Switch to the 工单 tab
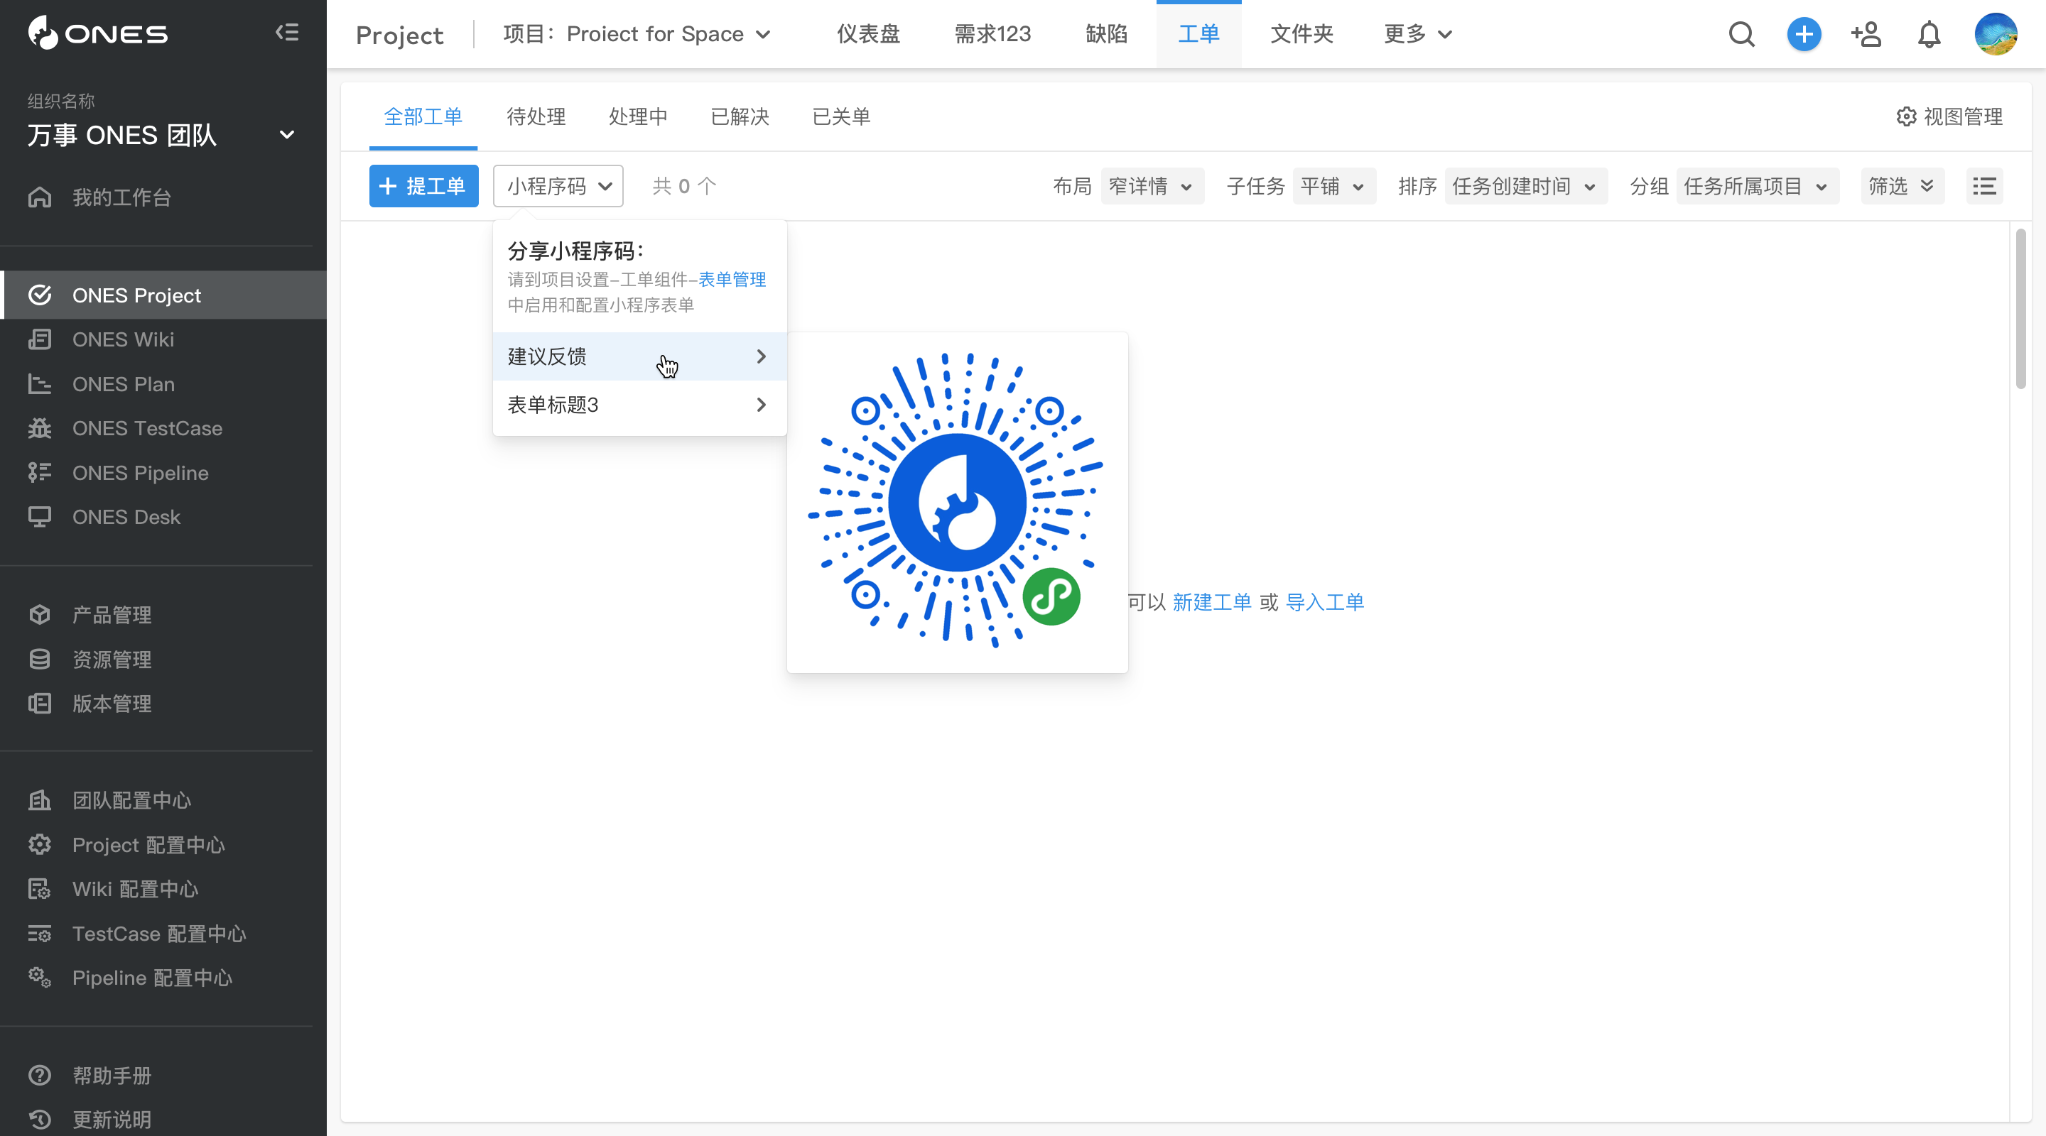 (x=1198, y=34)
